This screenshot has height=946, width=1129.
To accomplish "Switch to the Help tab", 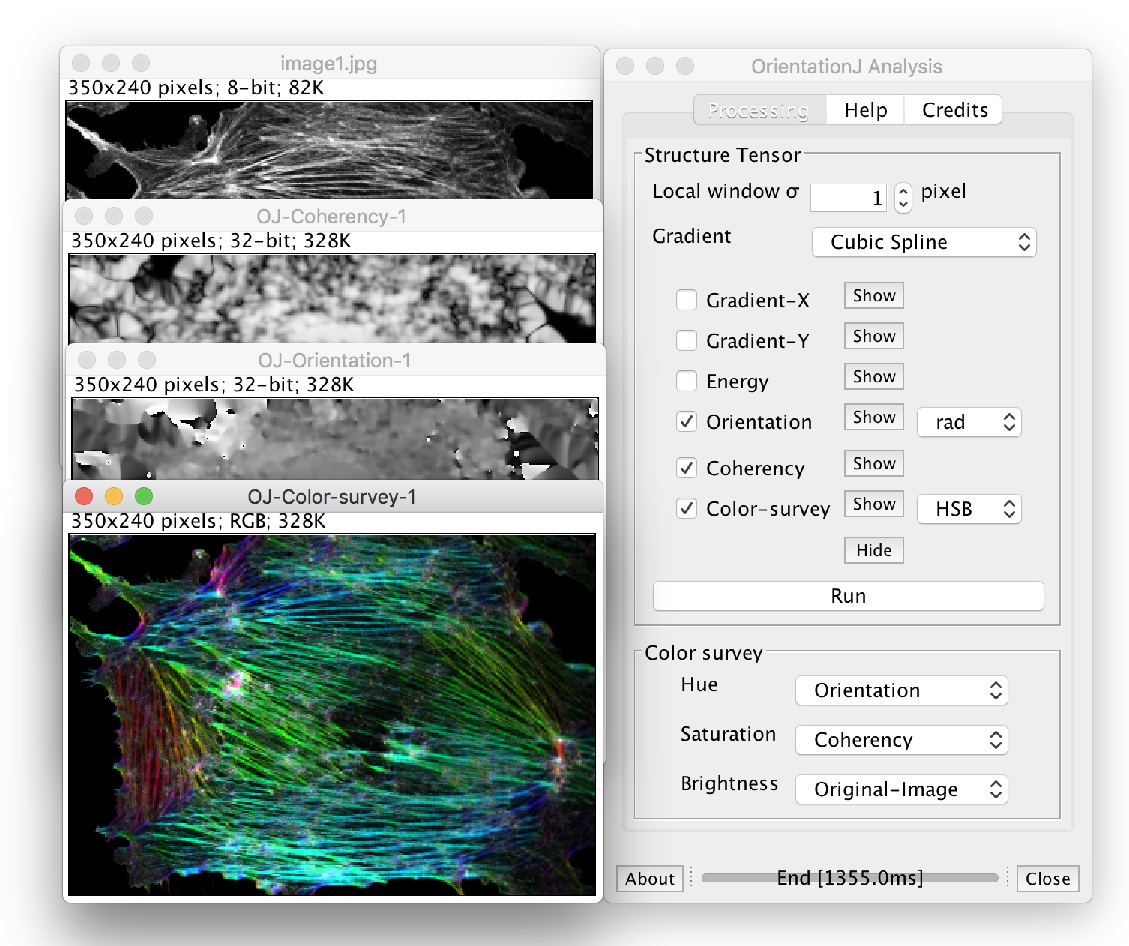I will [865, 110].
